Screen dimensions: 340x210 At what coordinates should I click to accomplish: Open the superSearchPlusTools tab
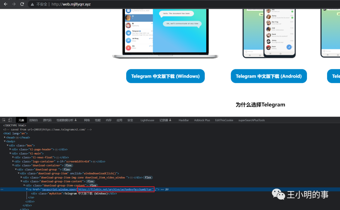pyautogui.click(x=252, y=120)
